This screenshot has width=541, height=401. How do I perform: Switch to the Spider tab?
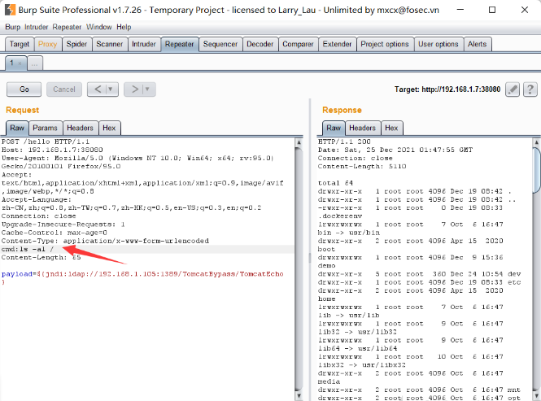coord(77,44)
